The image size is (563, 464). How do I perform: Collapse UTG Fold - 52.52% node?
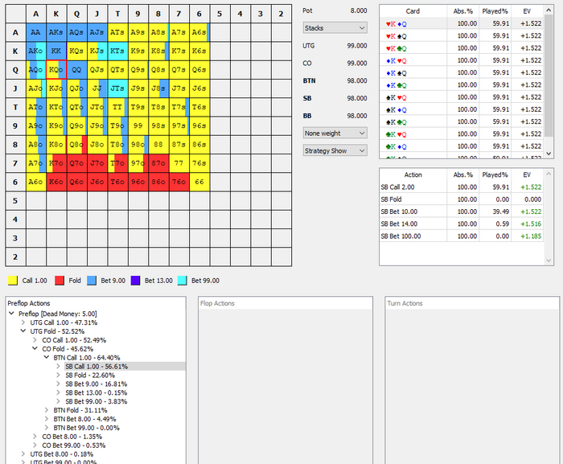click(23, 331)
